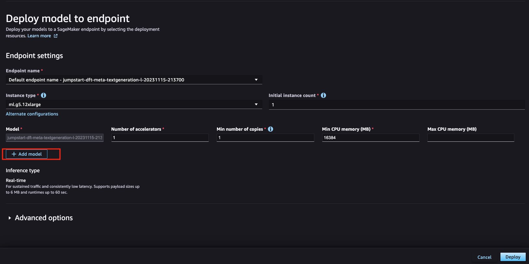This screenshot has width=529, height=264.
Task: Open the Endpoint name dropdown
Action: (134, 80)
